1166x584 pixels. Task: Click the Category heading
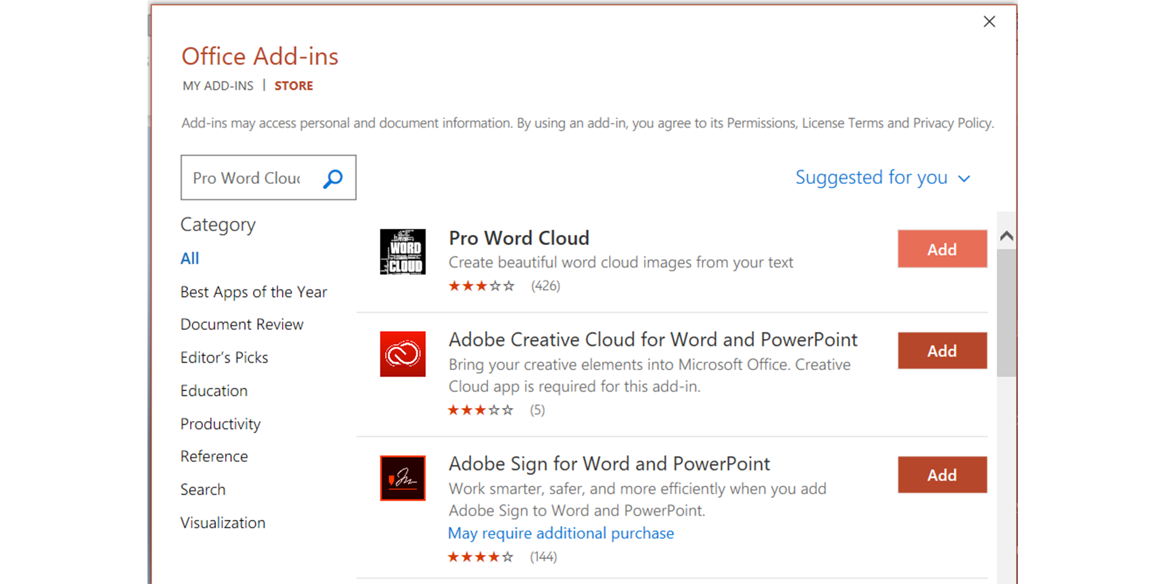tap(218, 224)
